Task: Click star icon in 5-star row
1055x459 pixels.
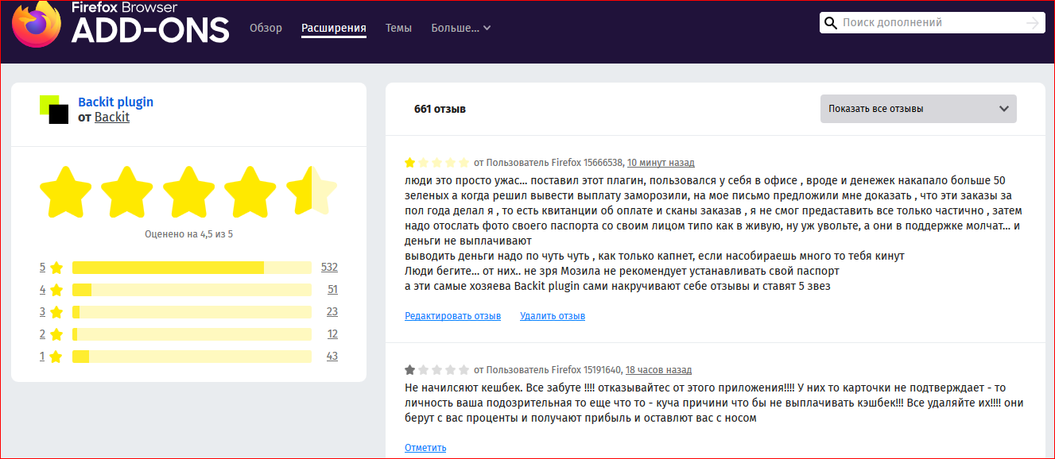Action: (56, 268)
